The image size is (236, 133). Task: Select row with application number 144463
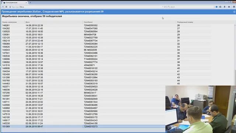pos(118,83)
